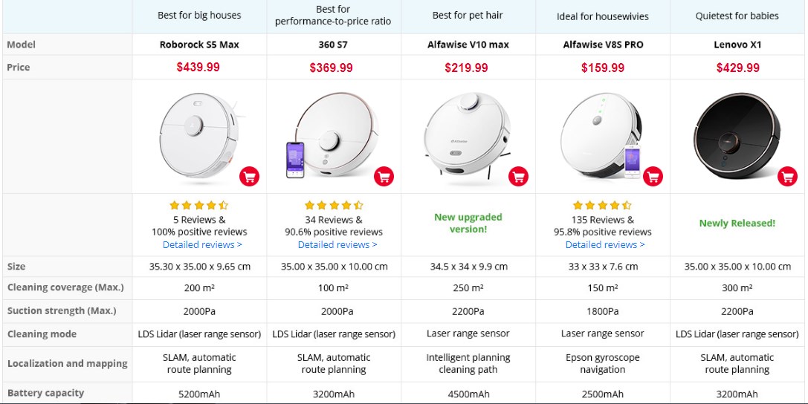
Task: Click the 360 S7 star rating
Action: click(334, 206)
